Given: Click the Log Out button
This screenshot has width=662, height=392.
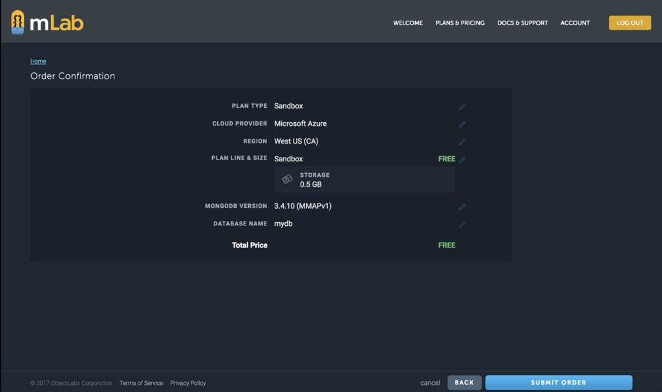Looking at the screenshot, I should pos(630,23).
